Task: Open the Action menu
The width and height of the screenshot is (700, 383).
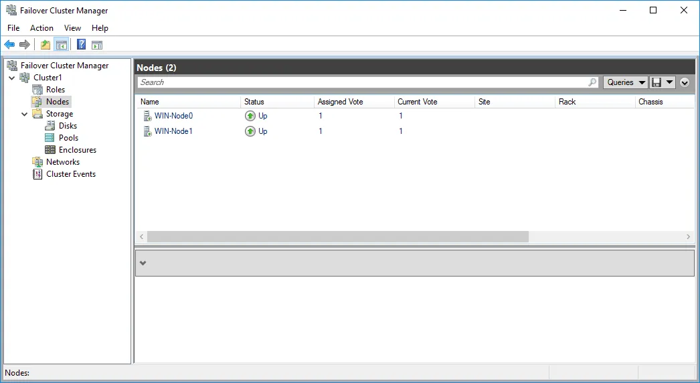Action: point(41,28)
